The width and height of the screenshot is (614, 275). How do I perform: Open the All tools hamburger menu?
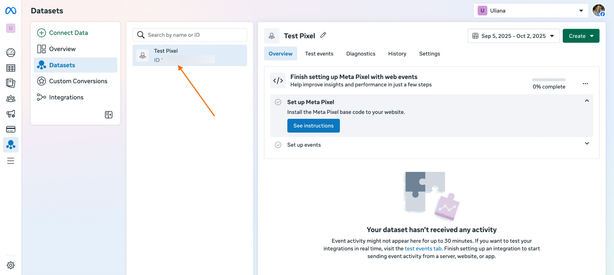[x=11, y=161]
